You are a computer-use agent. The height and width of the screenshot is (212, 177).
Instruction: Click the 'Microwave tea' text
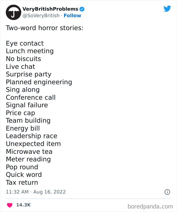tap(29, 152)
